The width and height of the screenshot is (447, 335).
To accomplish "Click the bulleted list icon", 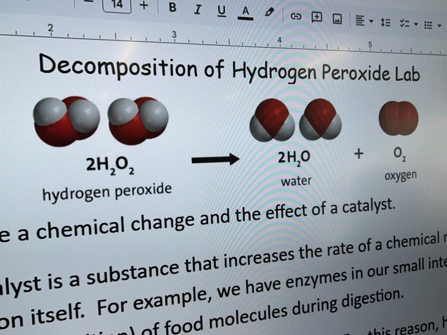I will point(428,25).
